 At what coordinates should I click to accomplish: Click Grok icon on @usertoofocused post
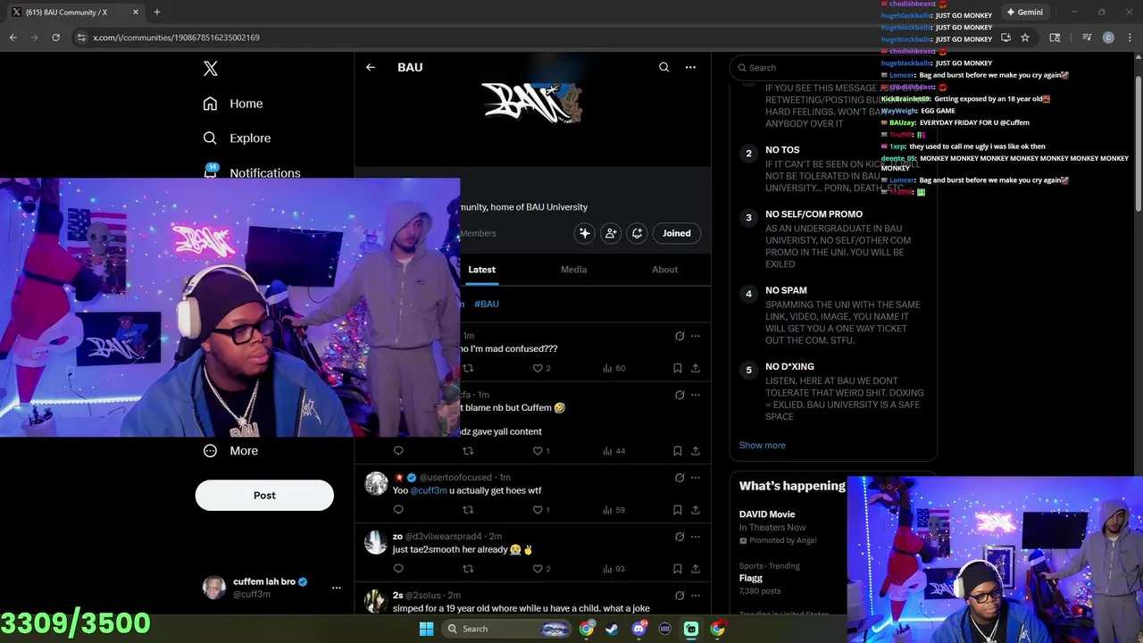680,477
